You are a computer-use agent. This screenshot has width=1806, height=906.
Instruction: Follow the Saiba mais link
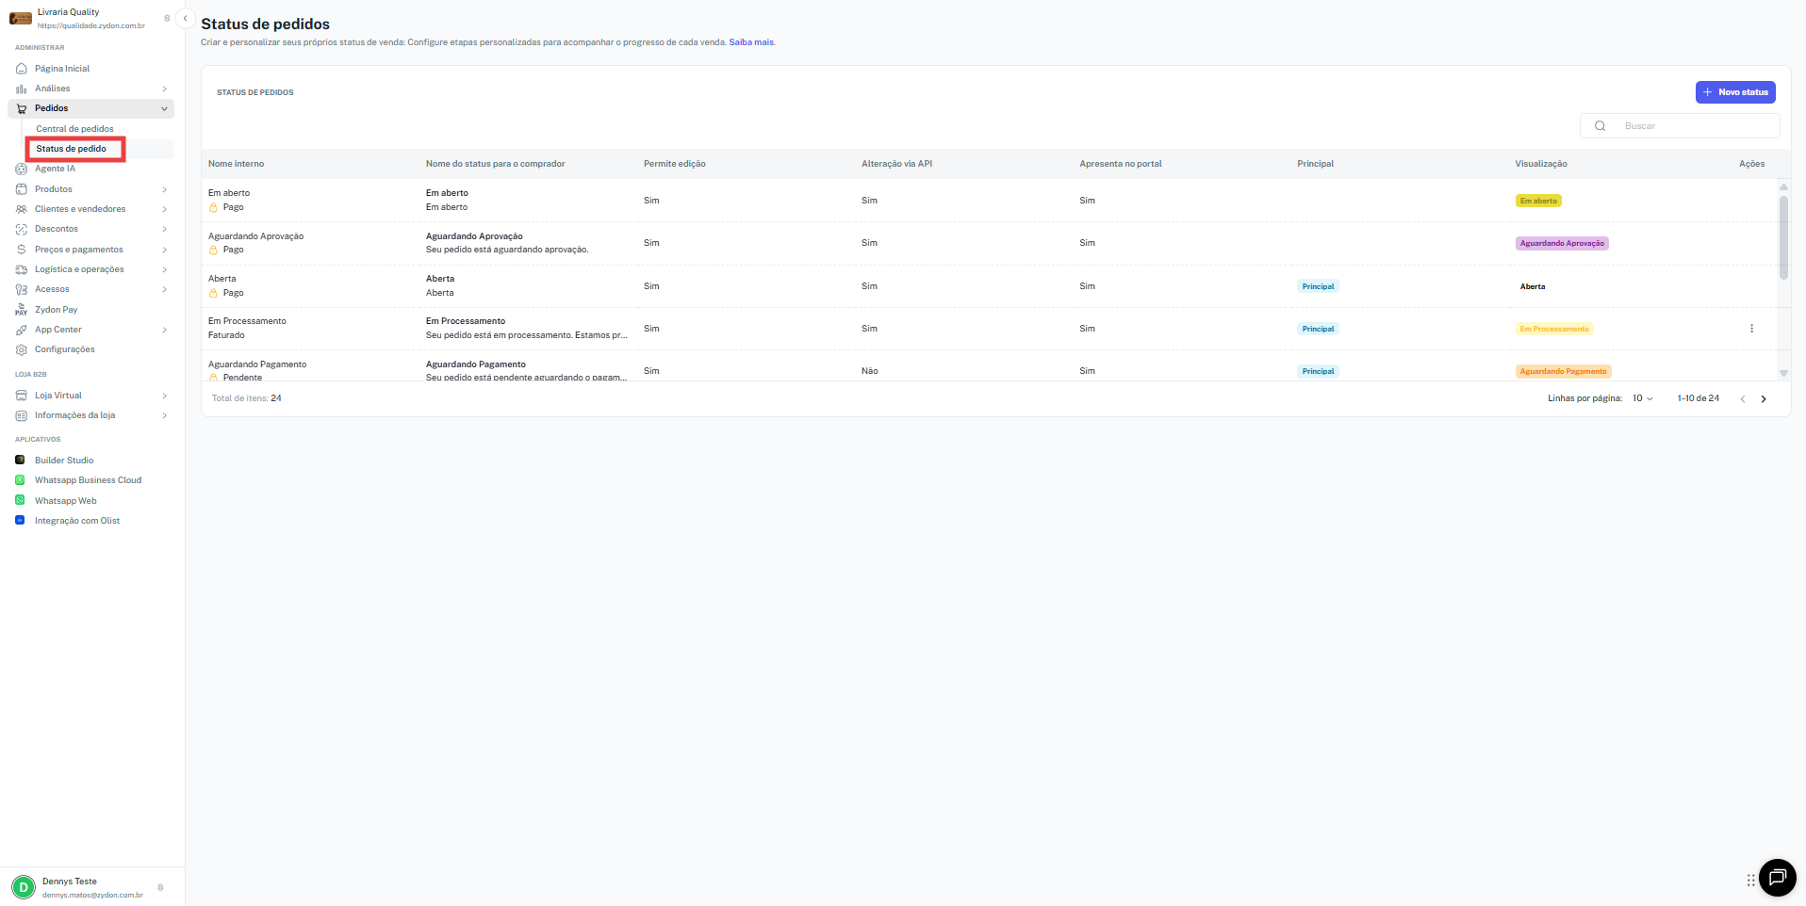(x=751, y=42)
